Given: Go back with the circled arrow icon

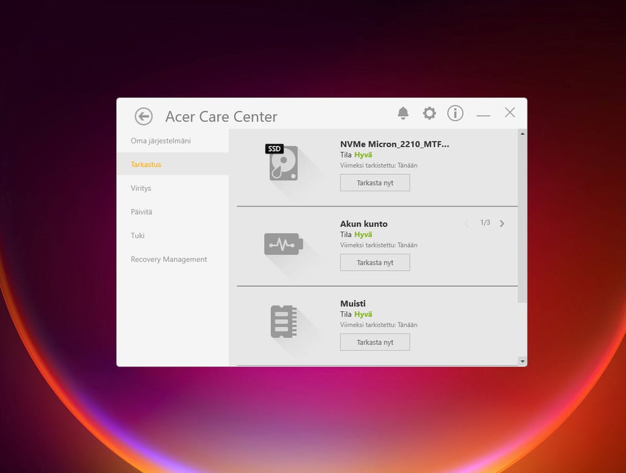Looking at the screenshot, I should pos(143,116).
